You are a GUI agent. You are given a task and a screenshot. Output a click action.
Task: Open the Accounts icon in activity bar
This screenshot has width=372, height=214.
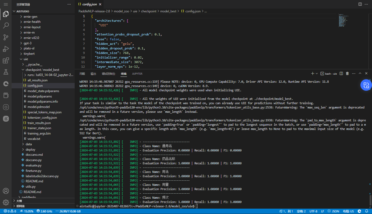(6, 191)
